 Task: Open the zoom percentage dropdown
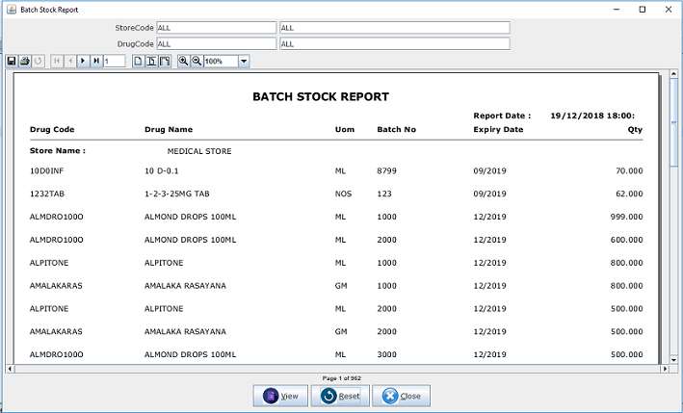(243, 61)
